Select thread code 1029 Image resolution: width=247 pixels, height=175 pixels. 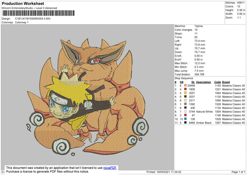pyautogui.click(x=218, y=119)
